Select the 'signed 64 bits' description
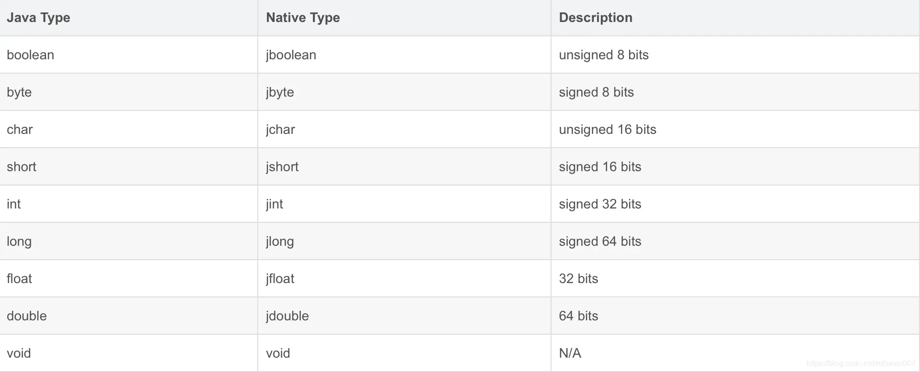Viewport: 920px width, 372px height. click(600, 241)
